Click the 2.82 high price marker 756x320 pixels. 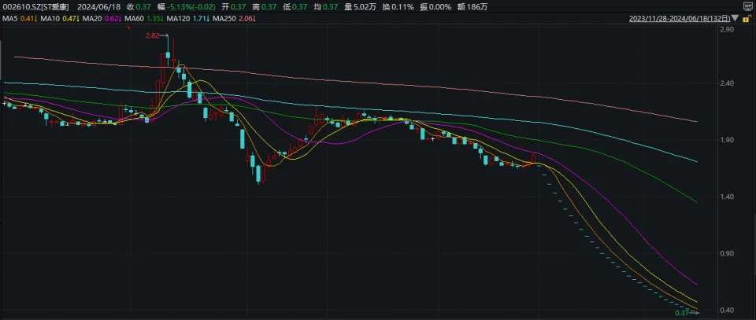[x=154, y=36]
